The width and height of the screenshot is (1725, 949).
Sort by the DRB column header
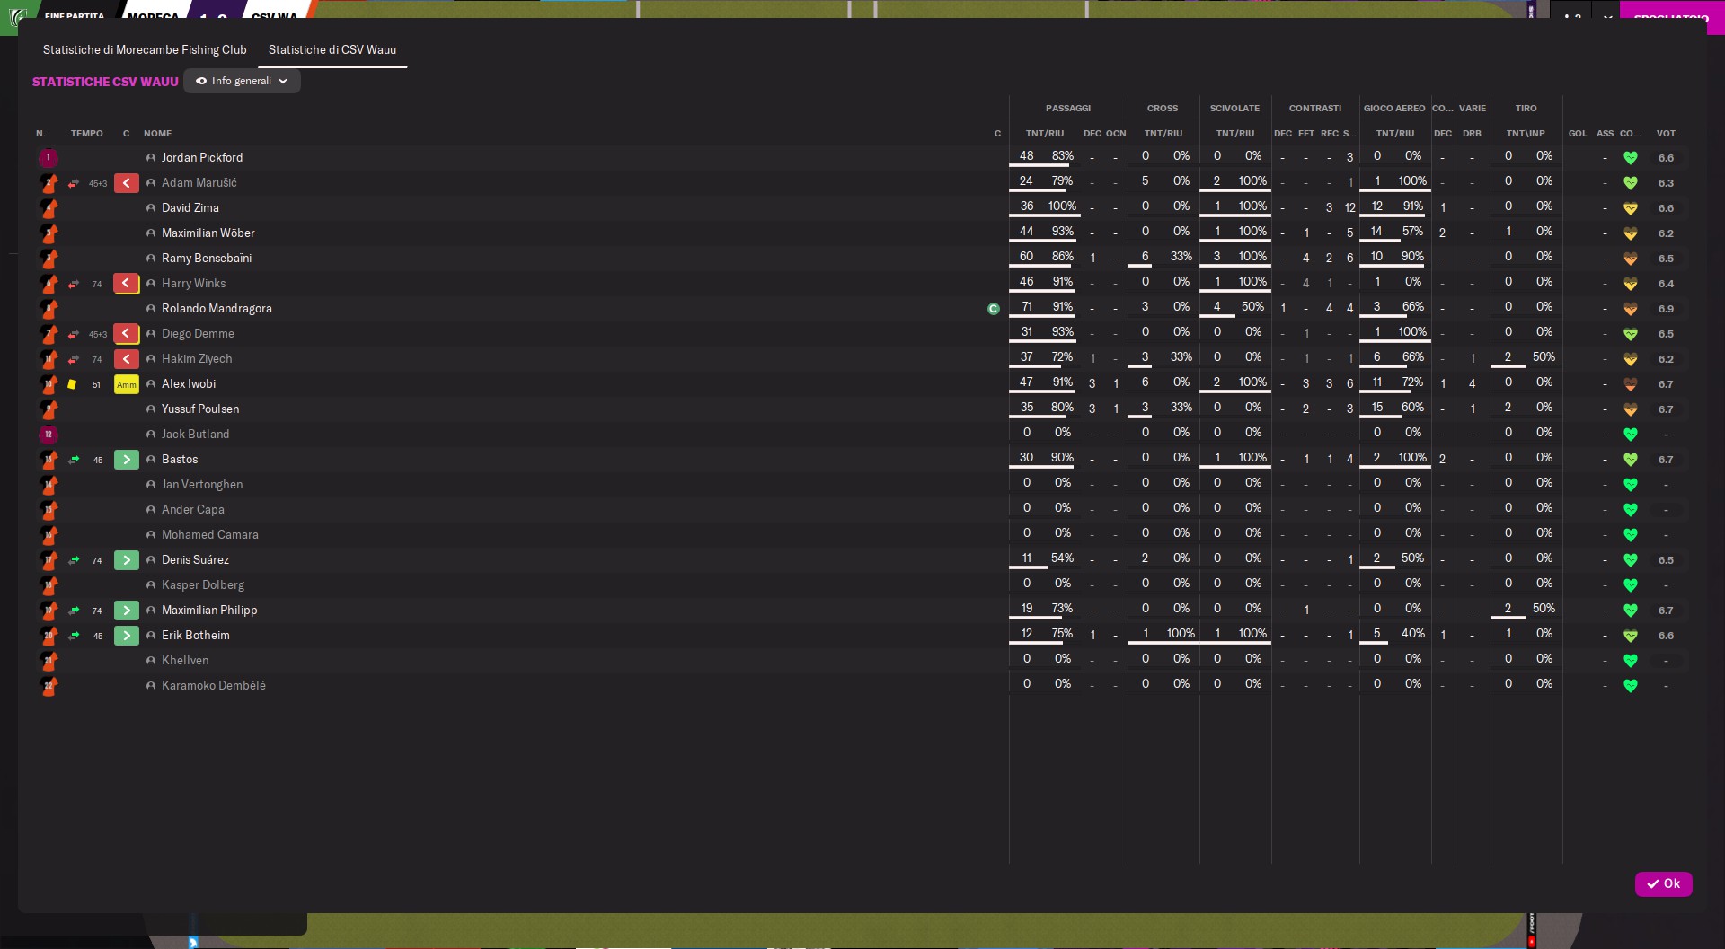pyautogui.click(x=1472, y=134)
